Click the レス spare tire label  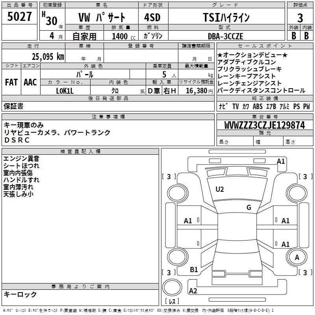click(x=172, y=301)
